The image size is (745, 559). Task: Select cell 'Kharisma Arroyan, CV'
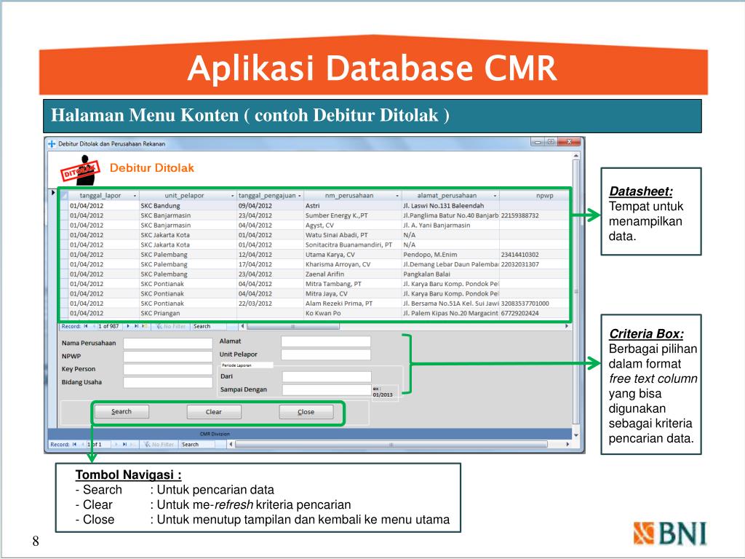(x=353, y=264)
